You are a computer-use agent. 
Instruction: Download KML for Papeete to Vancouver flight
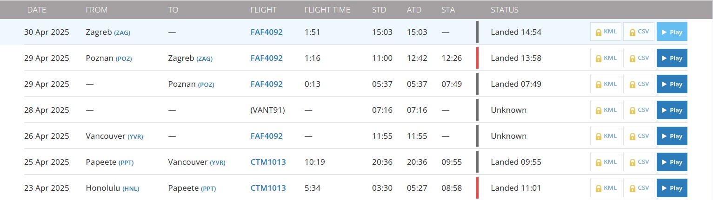pos(606,162)
